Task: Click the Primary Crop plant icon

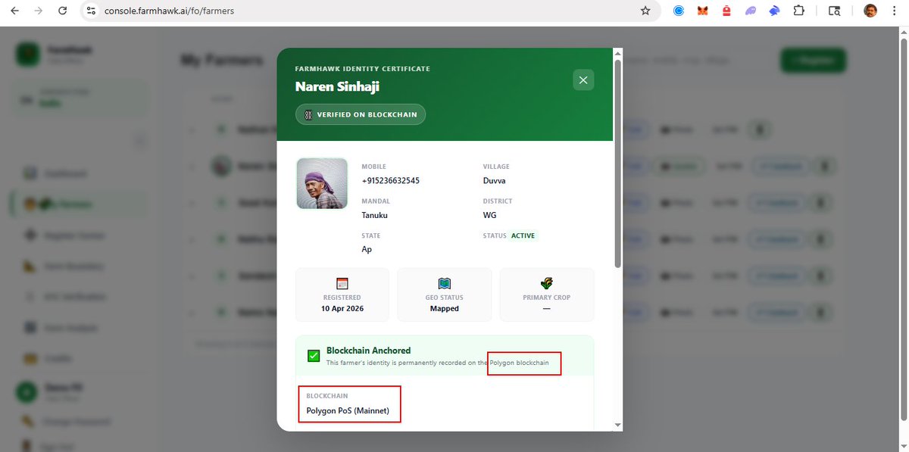Action: pyautogui.click(x=547, y=283)
